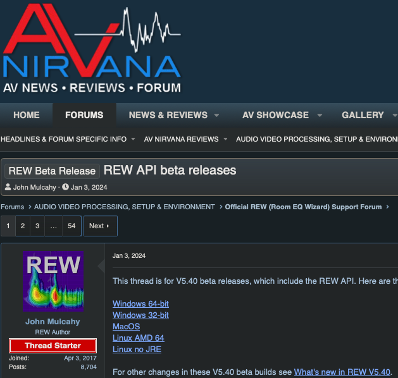Open John Mulcahy's REW avatar image

[53, 281]
